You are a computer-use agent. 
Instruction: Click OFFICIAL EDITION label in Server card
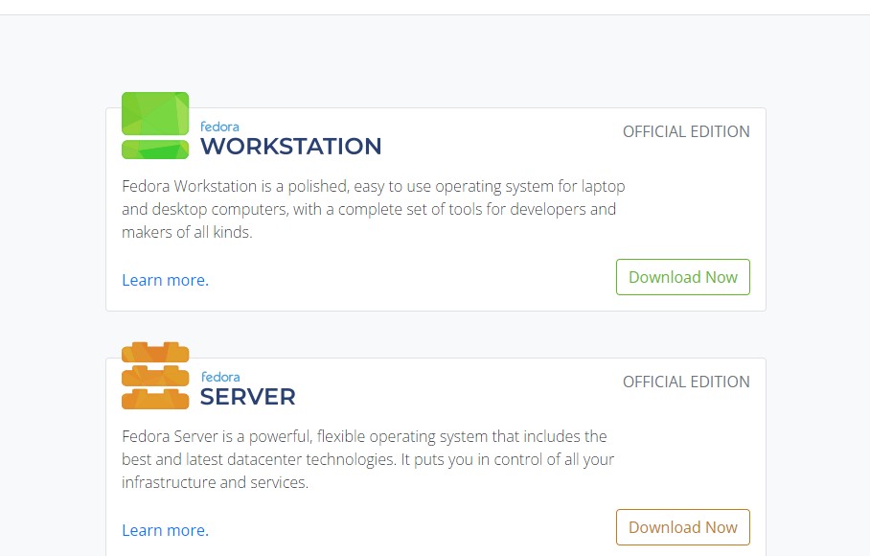pyautogui.click(x=686, y=382)
